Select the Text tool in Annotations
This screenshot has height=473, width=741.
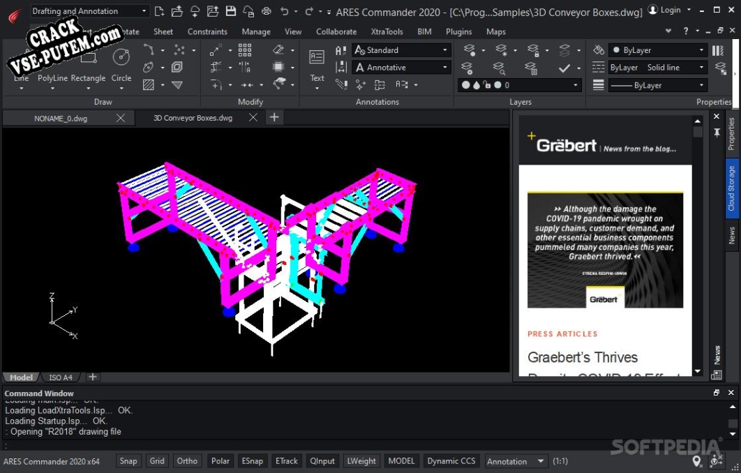tap(317, 65)
